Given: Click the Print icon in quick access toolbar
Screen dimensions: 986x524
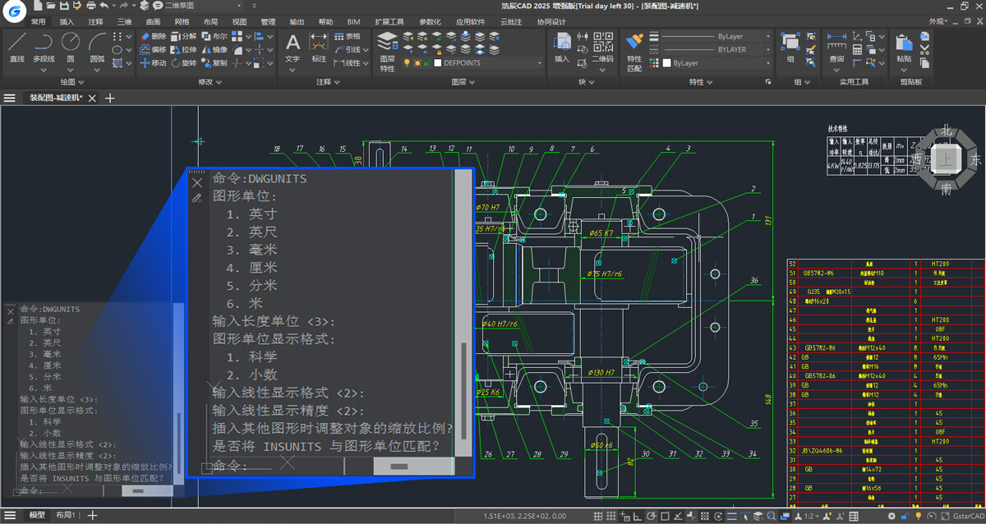Looking at the screenshot, I should point(90,6).
